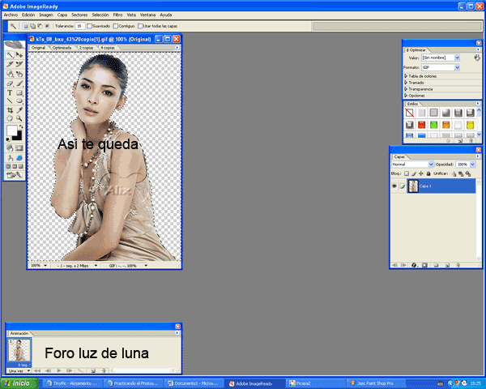Reset to default colors icon
The width and height of the screenshot is (486, 389).
tap(8, 139)
